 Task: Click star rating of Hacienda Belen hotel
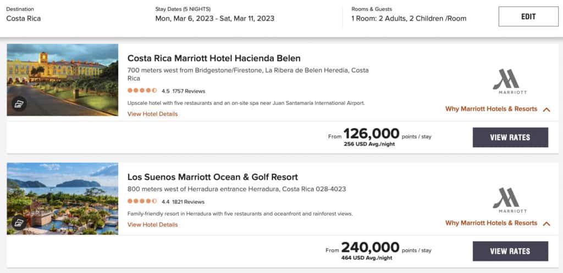click(x=142, y=91)
